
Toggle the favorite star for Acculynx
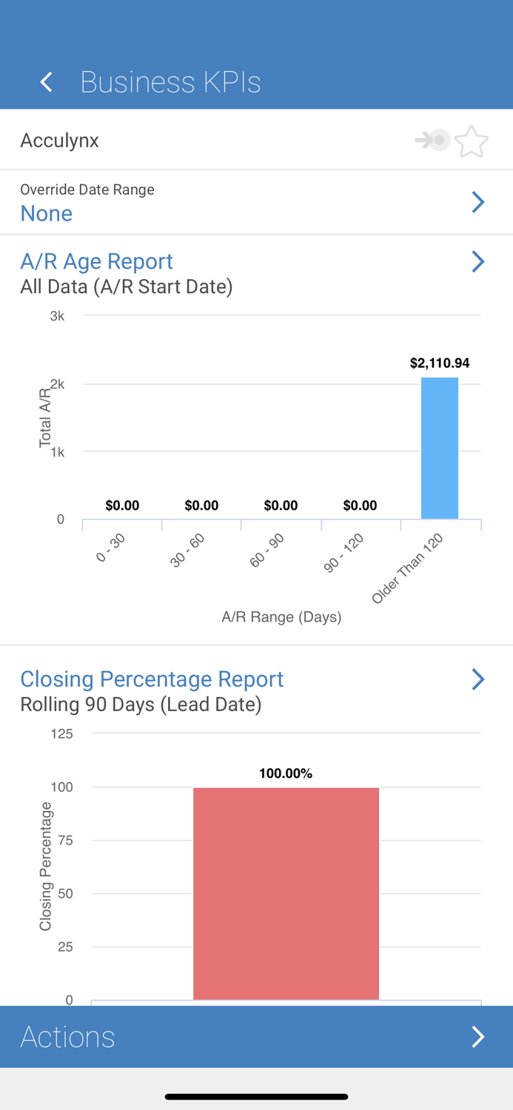pos(472,141)
